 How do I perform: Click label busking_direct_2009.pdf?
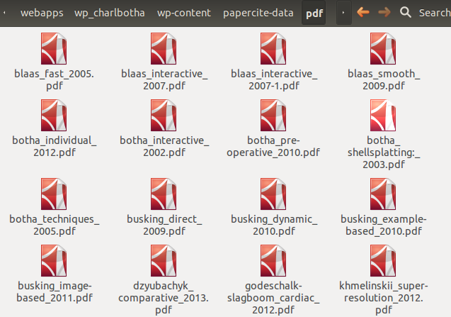(x=164, y=225)
